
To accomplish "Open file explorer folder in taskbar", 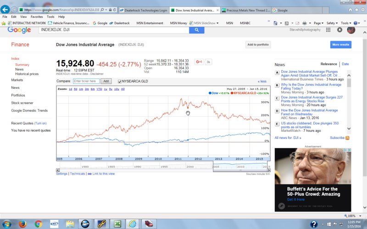I will click(70, 224).
